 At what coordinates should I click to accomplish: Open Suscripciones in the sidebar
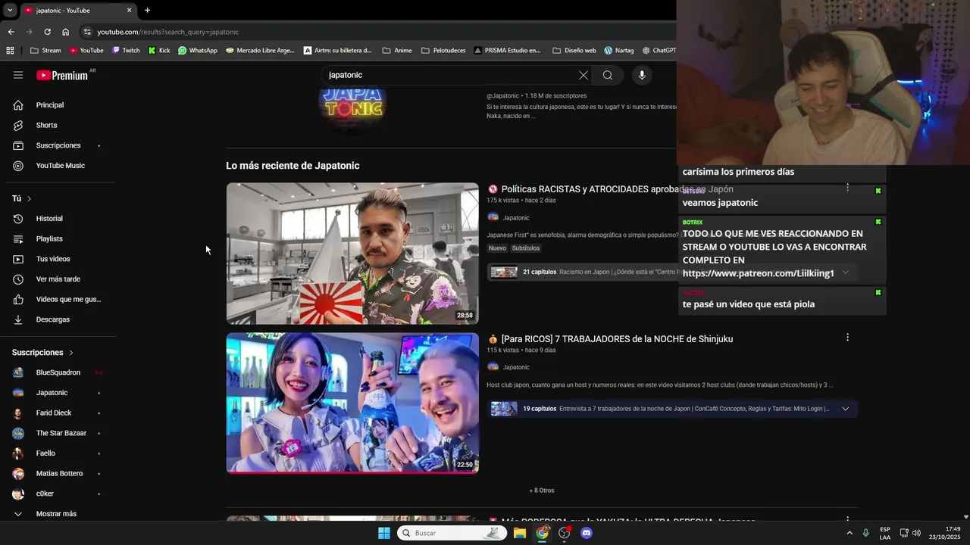[x=58, y=145]
